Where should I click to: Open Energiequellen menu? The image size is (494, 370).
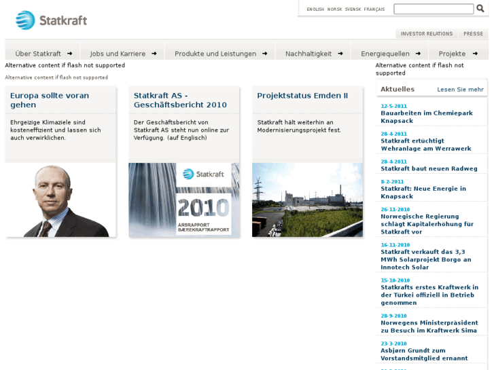coord(385,54)
